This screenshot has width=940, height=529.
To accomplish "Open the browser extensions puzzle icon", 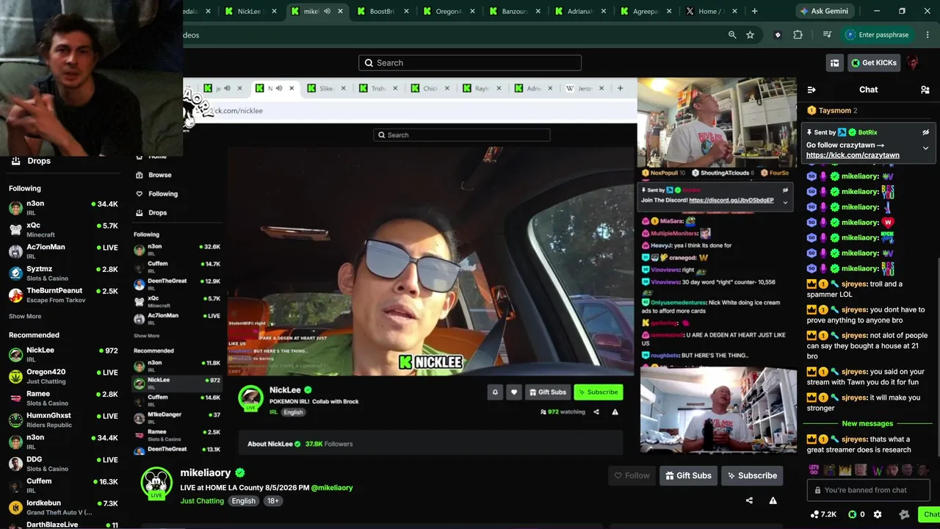I will (798, 35).
